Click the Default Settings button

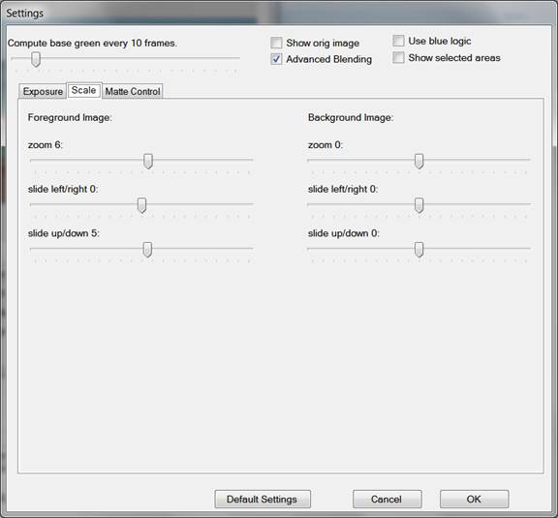[263, 500]
